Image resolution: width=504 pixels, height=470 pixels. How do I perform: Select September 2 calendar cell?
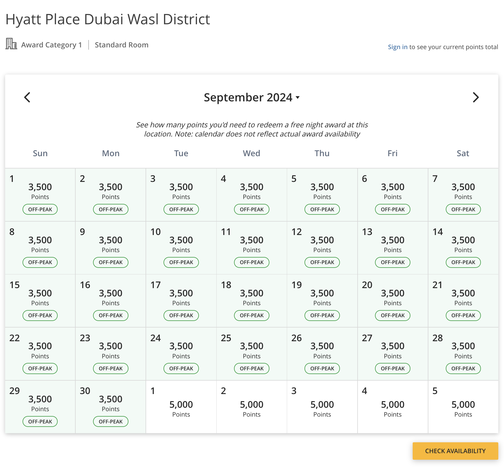(x=111, y=195)
